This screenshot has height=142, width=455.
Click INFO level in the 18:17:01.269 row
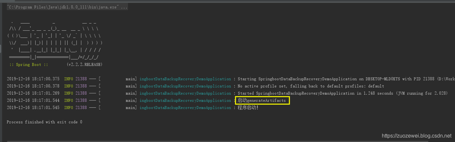pos(69,93)
